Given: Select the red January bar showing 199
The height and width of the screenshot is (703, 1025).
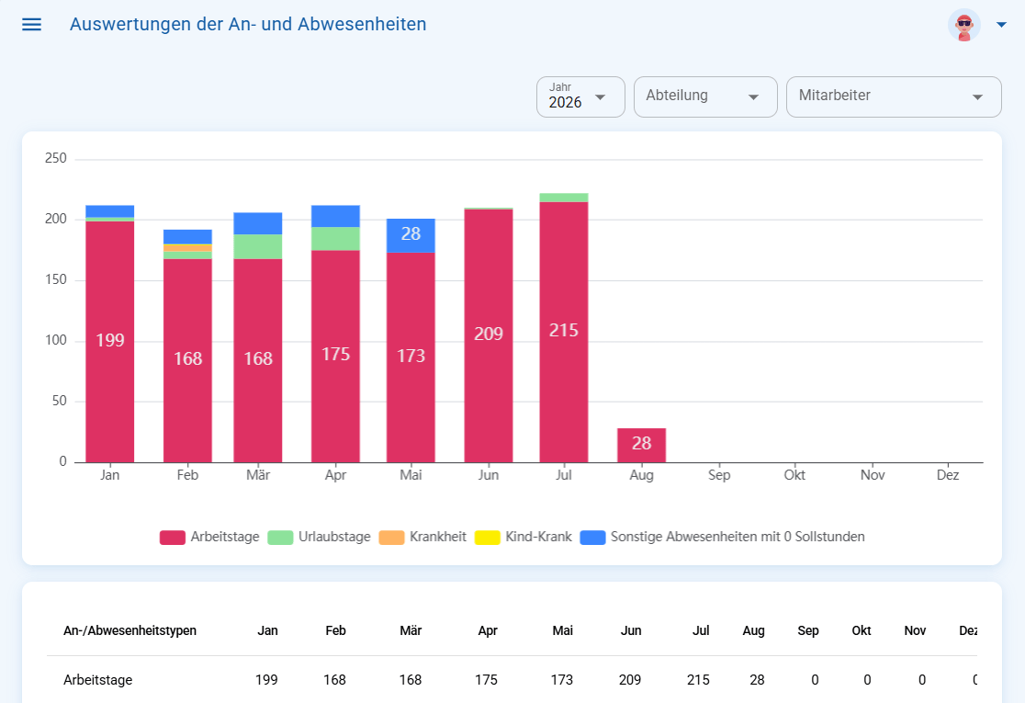Looking at the screenshot, I should pos(110,342).
